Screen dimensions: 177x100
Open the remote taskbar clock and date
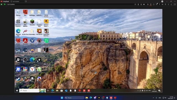pyautogui.click(x=154, y=91)
